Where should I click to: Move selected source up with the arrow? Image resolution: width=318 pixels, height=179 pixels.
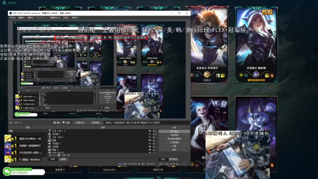(x=64, y=155)
